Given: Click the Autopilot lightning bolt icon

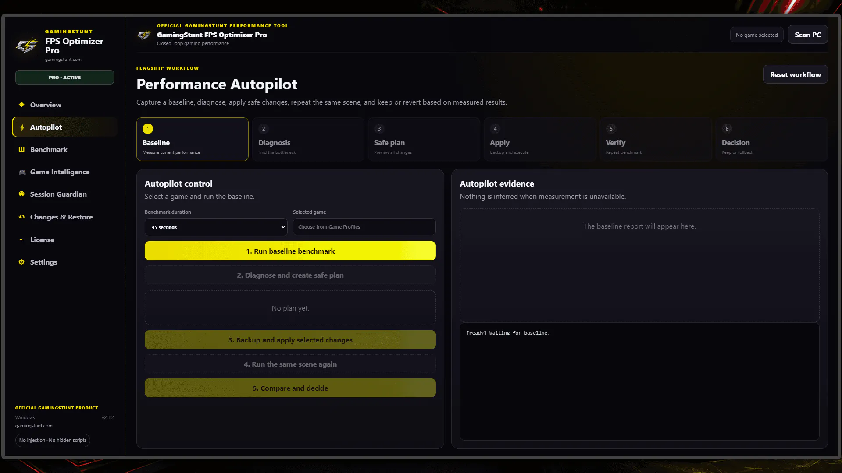Looking at the screenshot, I should [22, 127].
